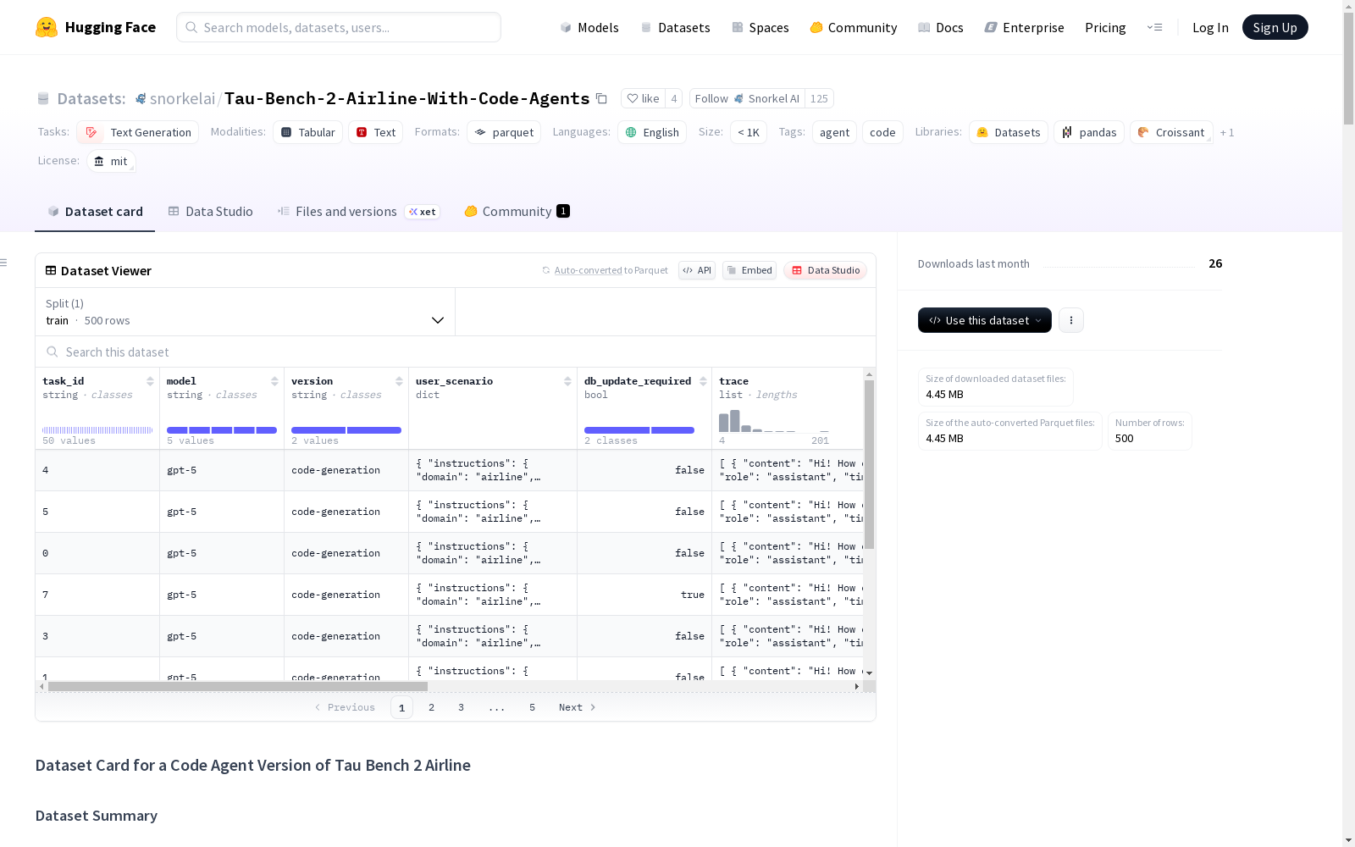
Task: Go to page 5 of results
Action: pyautogui.click(x=533, y=707)
